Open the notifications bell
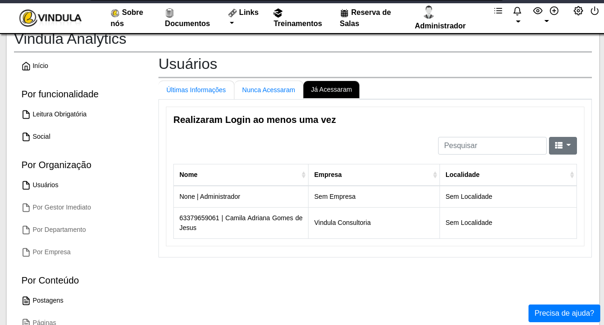604x325 pixels. click(517, 11)
